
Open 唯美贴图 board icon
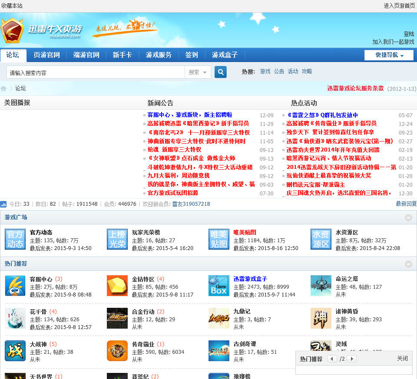coord(219,239)
